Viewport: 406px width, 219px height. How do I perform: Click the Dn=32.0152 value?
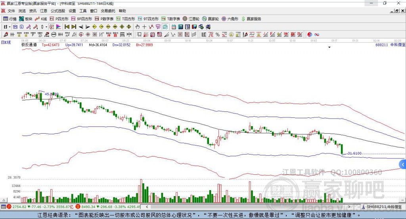click(121, 45)
